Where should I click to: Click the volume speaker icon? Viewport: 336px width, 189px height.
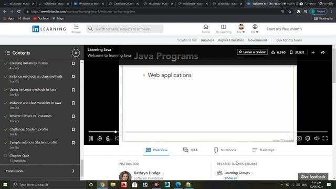tap(317, 139)
